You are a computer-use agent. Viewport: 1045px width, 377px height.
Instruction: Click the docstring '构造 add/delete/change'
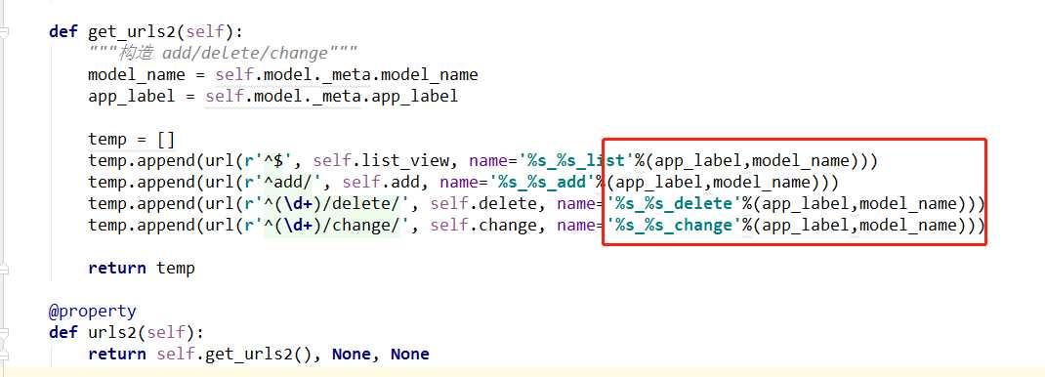224,54
